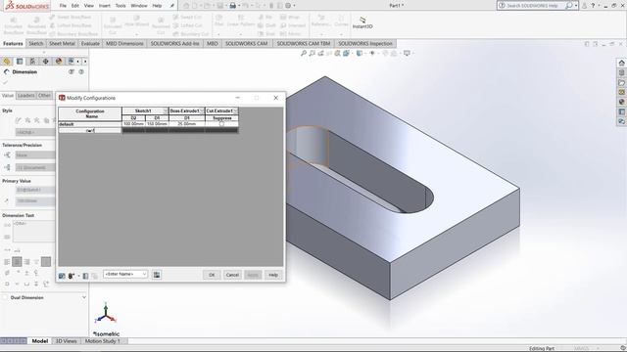Switch to the SOLIDWORKS Add-Ins tab

174,43
